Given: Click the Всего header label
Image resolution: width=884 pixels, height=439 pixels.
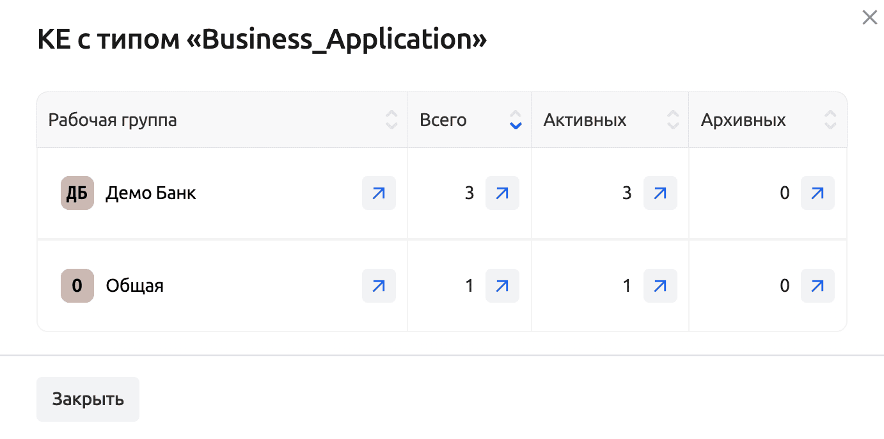Looking at the screenshot, I should pyautogui.click(x=443, y=120).
